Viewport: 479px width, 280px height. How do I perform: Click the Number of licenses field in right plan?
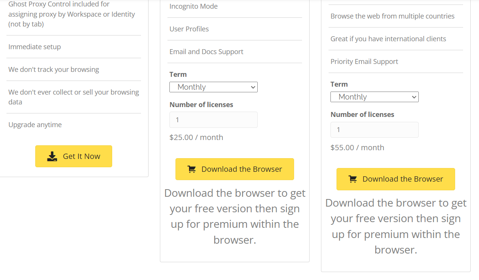pyautogui.click(x=374, y=129)
